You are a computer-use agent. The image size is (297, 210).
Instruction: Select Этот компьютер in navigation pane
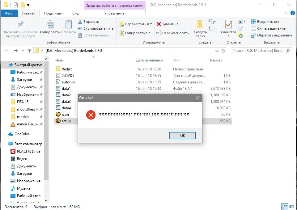coord(25,144)
